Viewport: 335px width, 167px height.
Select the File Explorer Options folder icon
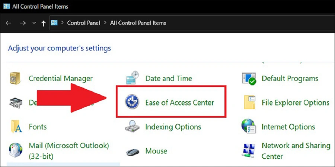coord(249,102)
